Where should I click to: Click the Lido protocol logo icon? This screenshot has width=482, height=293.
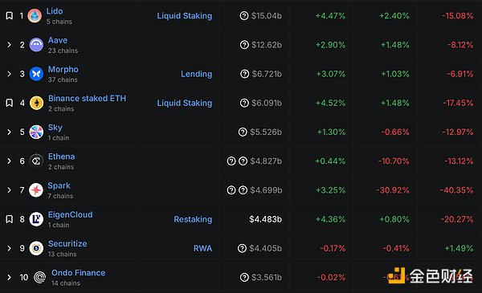[35, 16]
